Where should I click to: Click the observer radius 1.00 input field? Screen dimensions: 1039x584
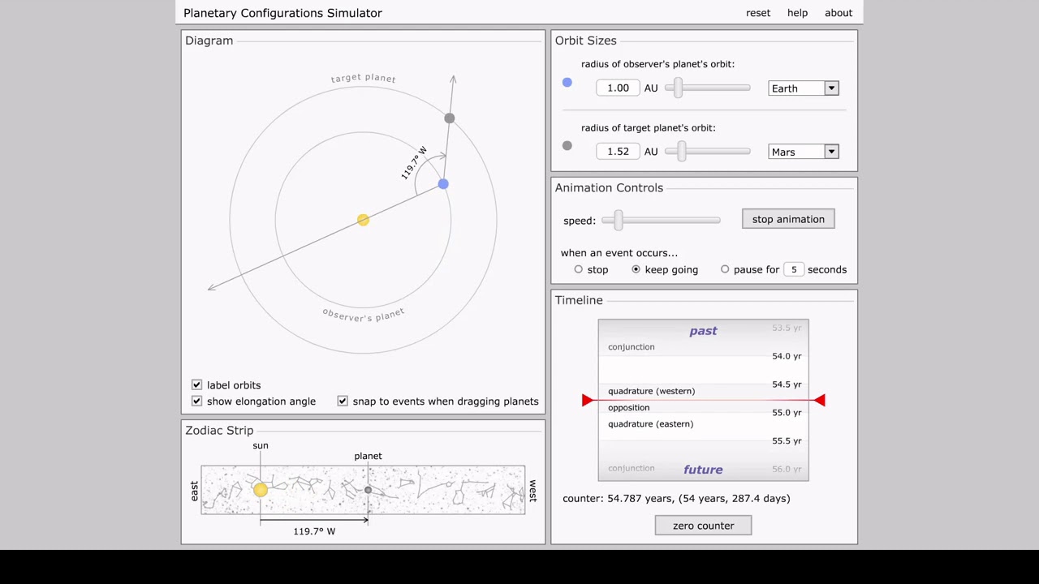pyautogui.click(x=618, y=88)
